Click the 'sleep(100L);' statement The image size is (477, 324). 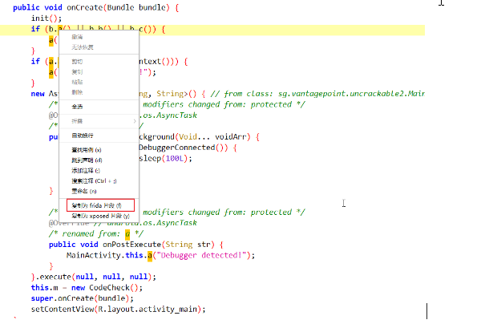[165, 158]
